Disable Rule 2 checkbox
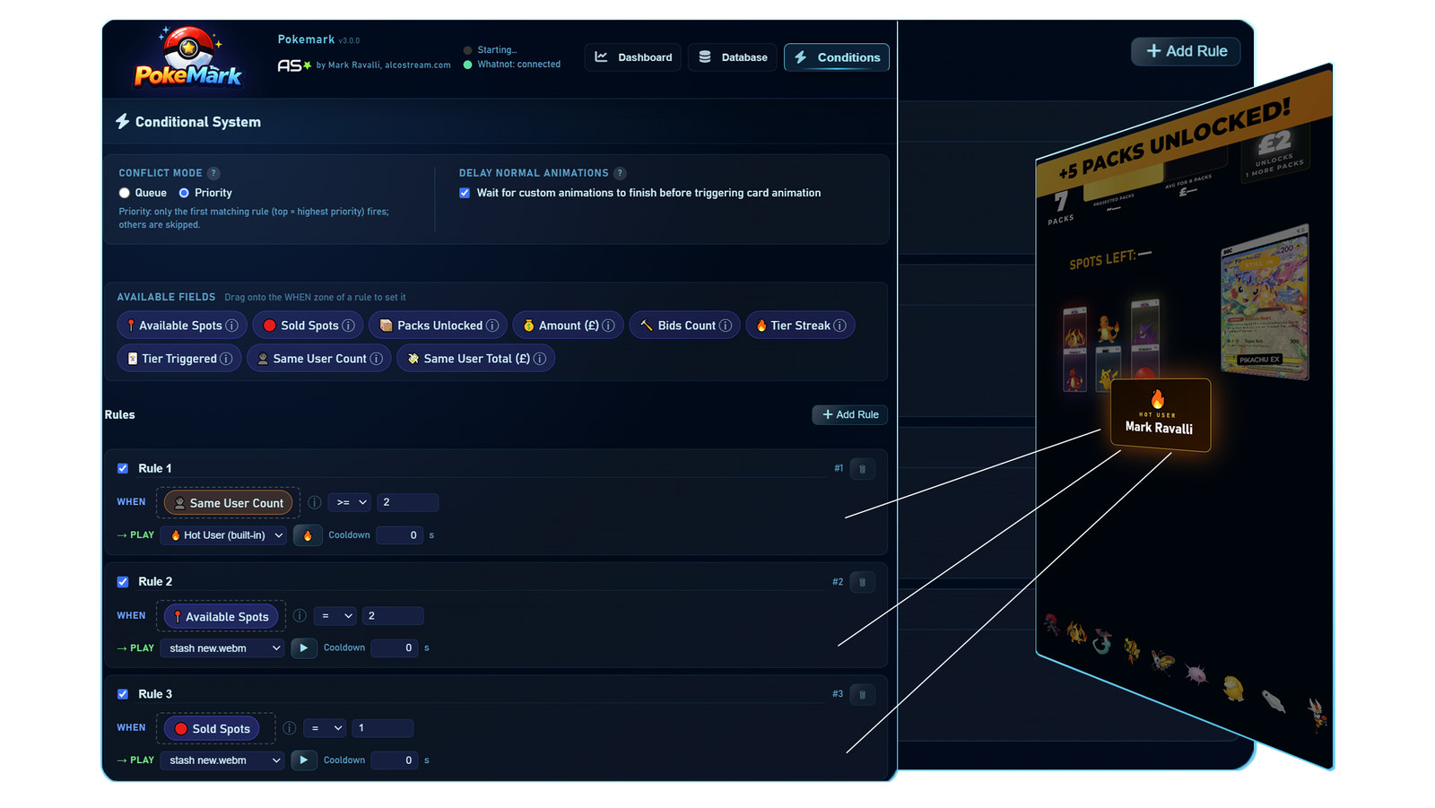This screenshot has height=808, width=1435. [x=123, y=582]
